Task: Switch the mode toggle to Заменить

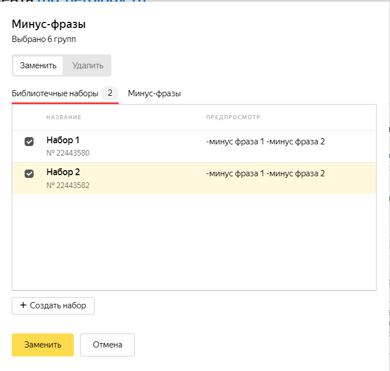Action: coord(38,65)
